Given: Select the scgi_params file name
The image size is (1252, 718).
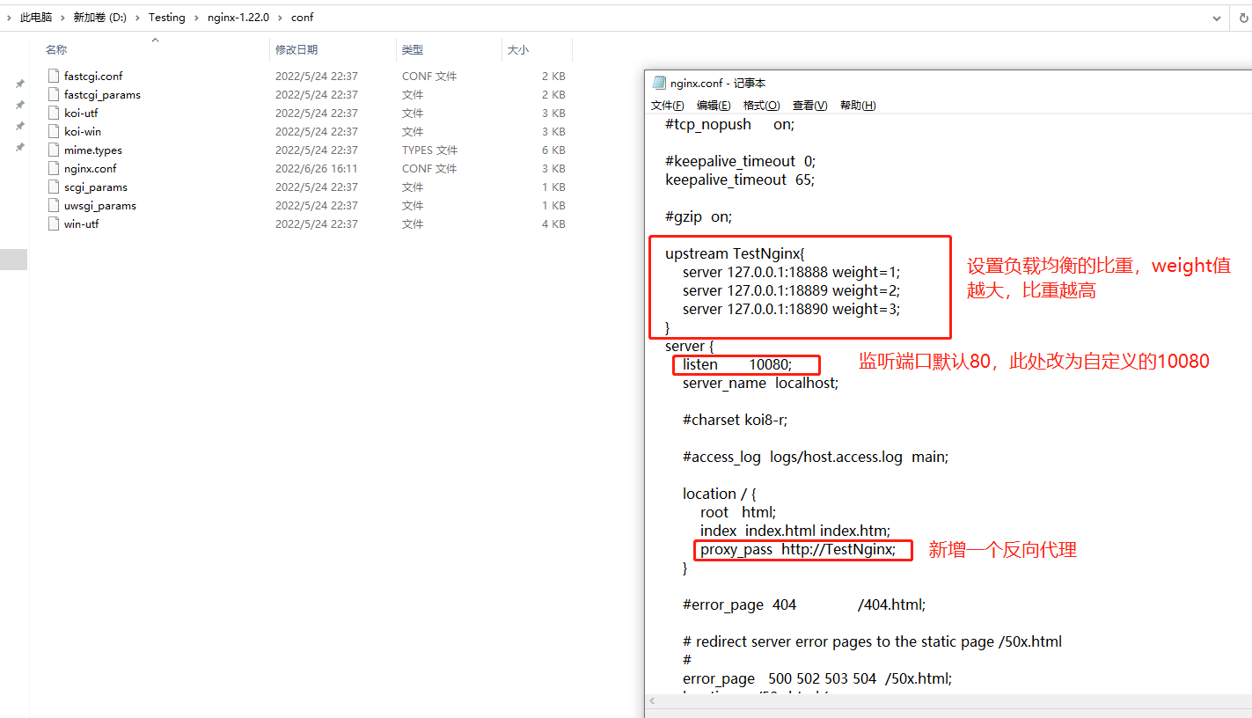Looking at the screenshot, I should click(96, 187).
